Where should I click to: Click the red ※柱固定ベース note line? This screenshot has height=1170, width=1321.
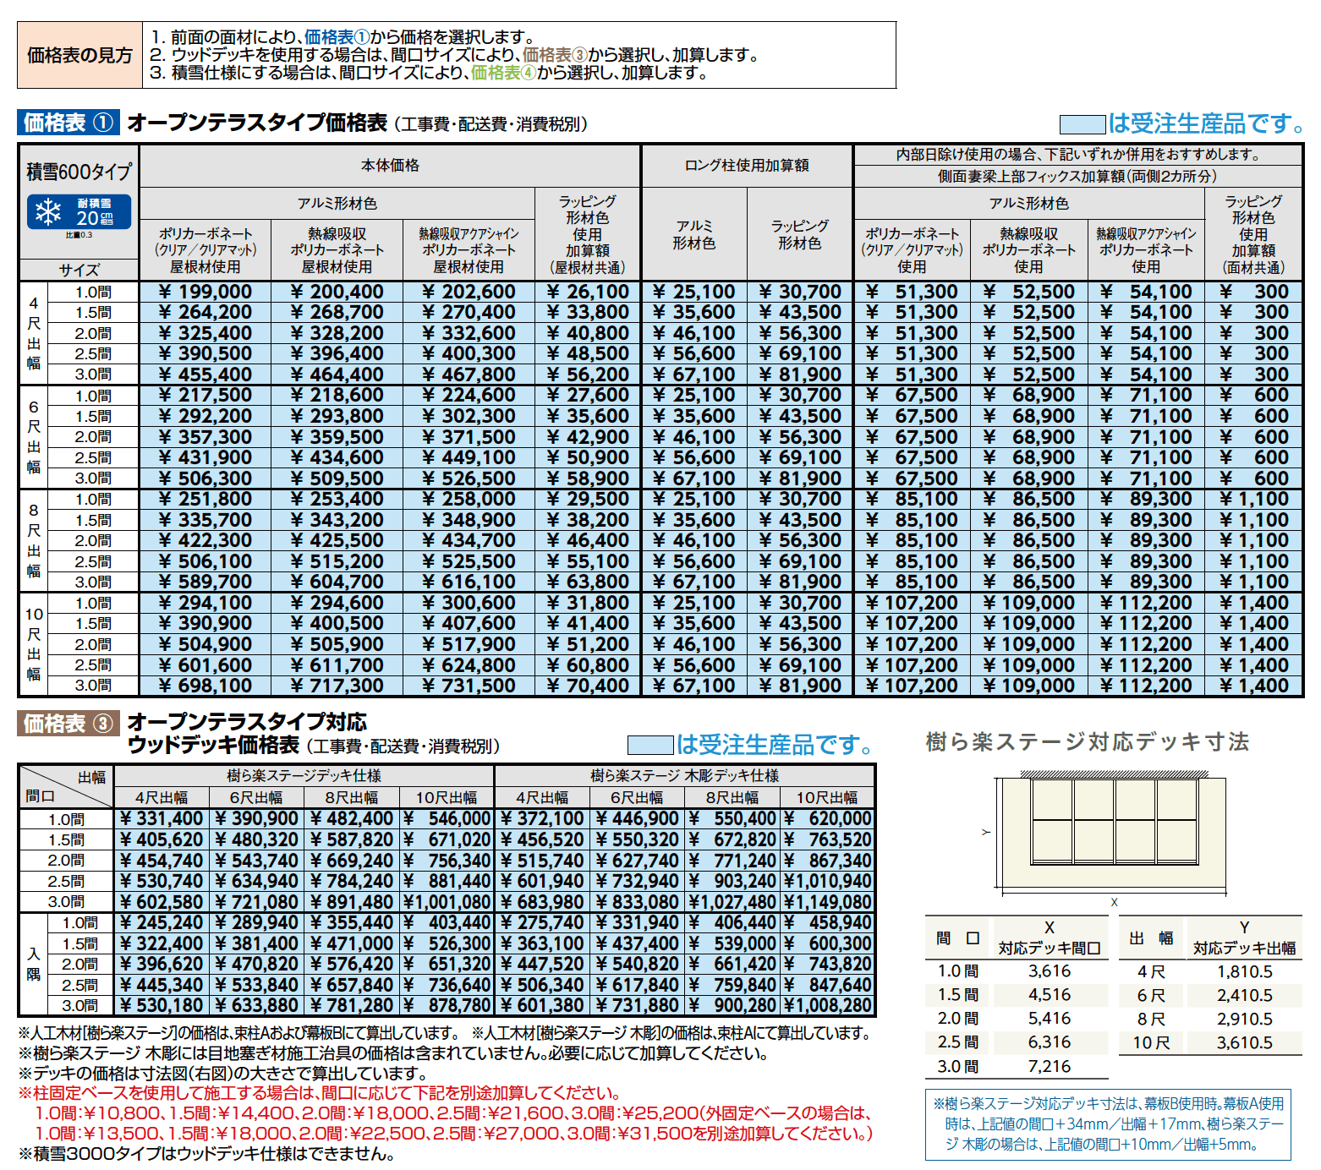click(321, 1093)
